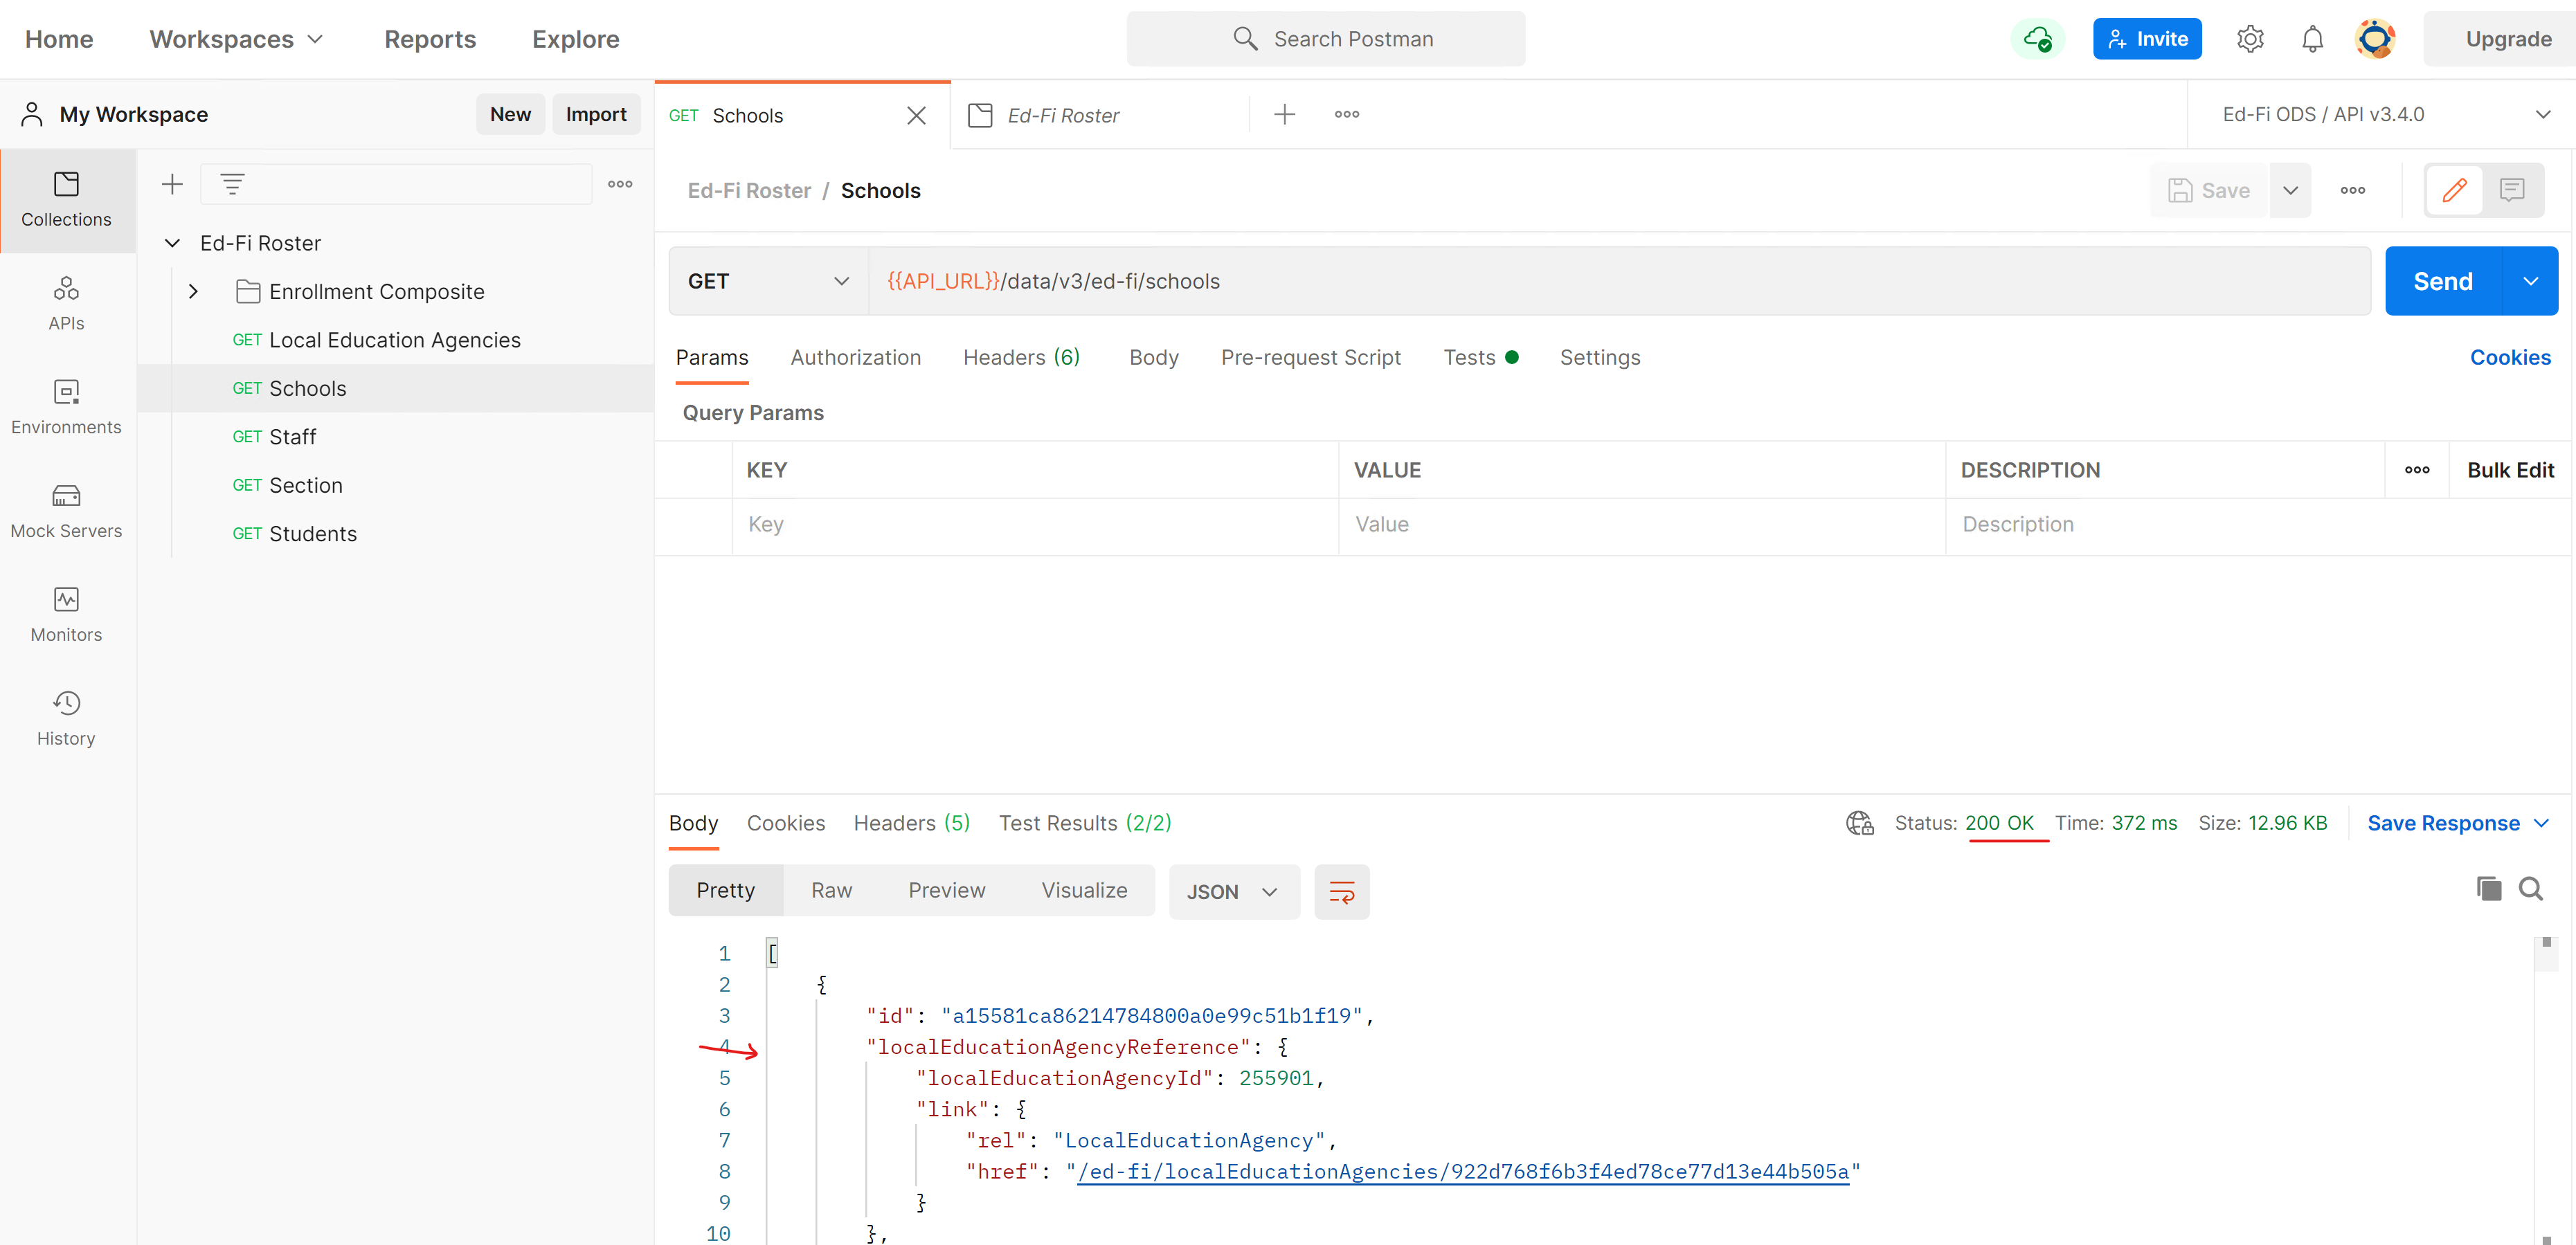
Task: Open the HTTP method GET dropdown
Action: tap(768, 281)
